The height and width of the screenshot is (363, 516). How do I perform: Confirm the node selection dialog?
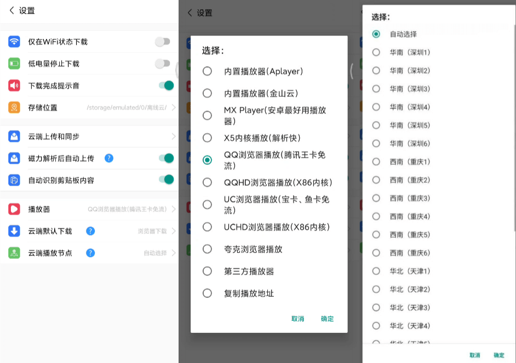point(499,355)
